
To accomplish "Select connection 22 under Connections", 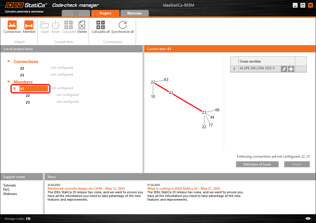I will (22, 68).
